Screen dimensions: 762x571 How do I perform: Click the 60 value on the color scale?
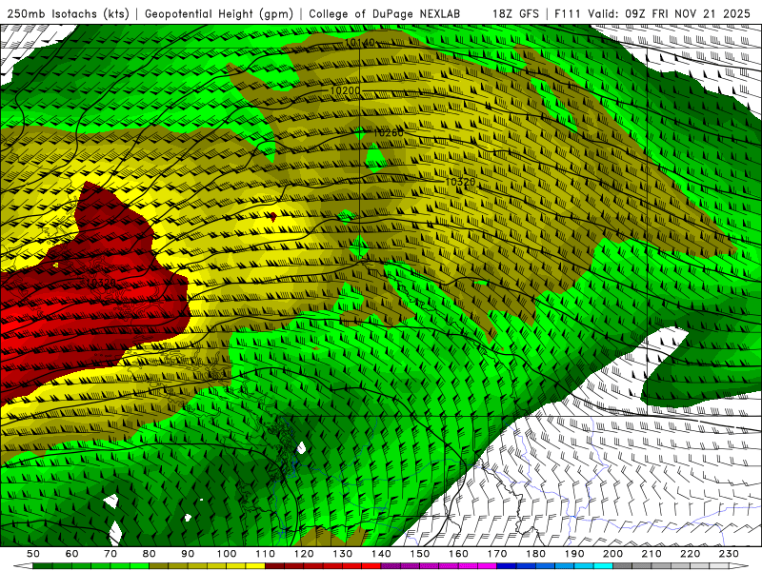click(72, 554)
